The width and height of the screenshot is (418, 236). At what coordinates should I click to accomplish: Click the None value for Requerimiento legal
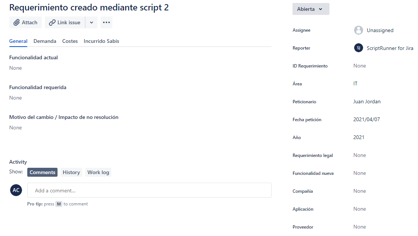coord(360,155)
